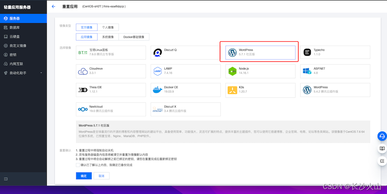
Task: Open 数据库 in the sidebar
Action: (23, 27)
